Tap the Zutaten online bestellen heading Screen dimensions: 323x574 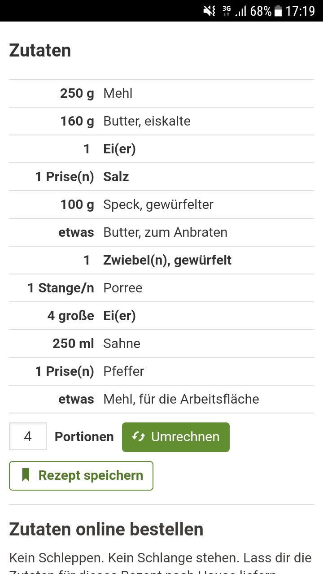point(106,529)
